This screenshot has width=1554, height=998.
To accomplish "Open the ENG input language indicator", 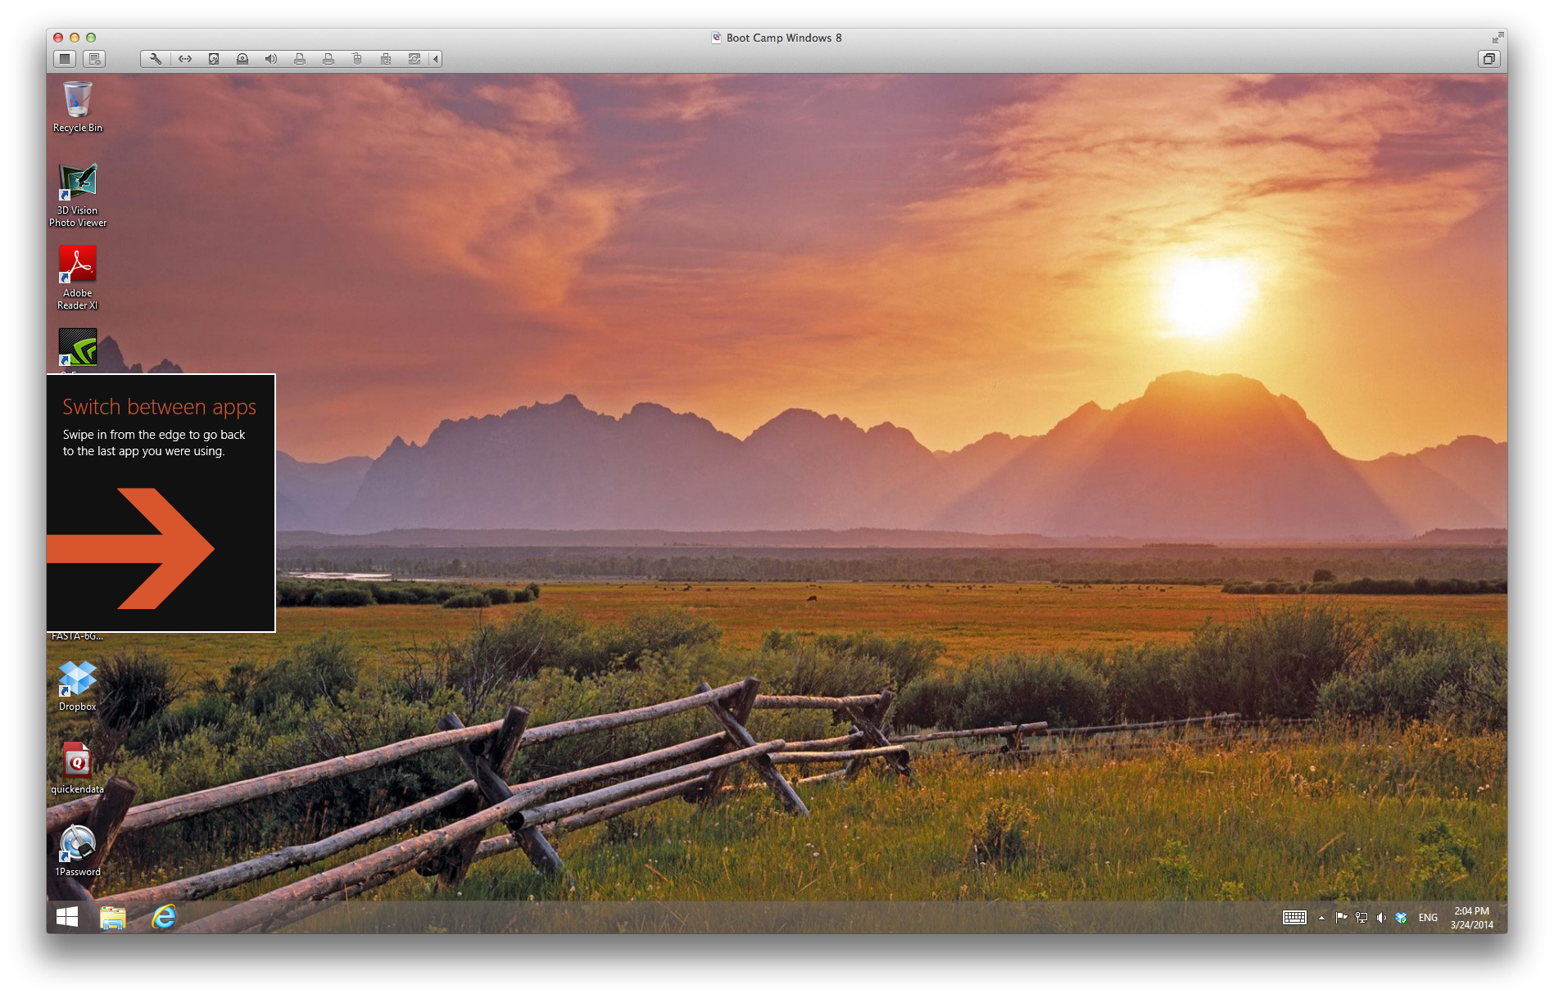I will click(x=1428, y=918).
